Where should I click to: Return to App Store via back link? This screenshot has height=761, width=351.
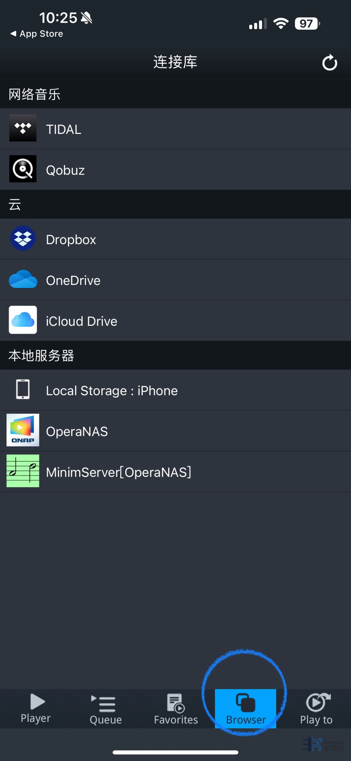coord(37,34)
